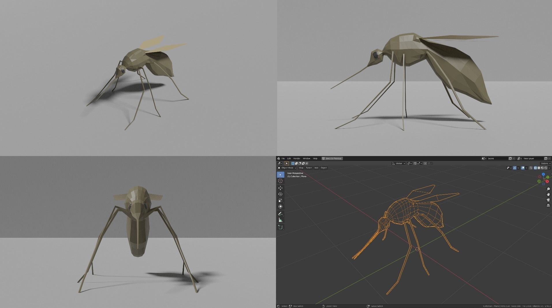Select the Rotate tool
Screen dimensions: 552x308
281,194
